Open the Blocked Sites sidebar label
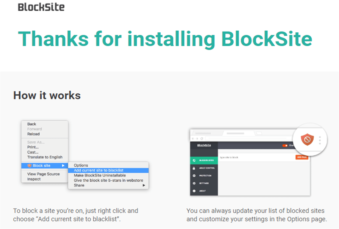Viewport: 339px width, 229px height. [206, 160]
